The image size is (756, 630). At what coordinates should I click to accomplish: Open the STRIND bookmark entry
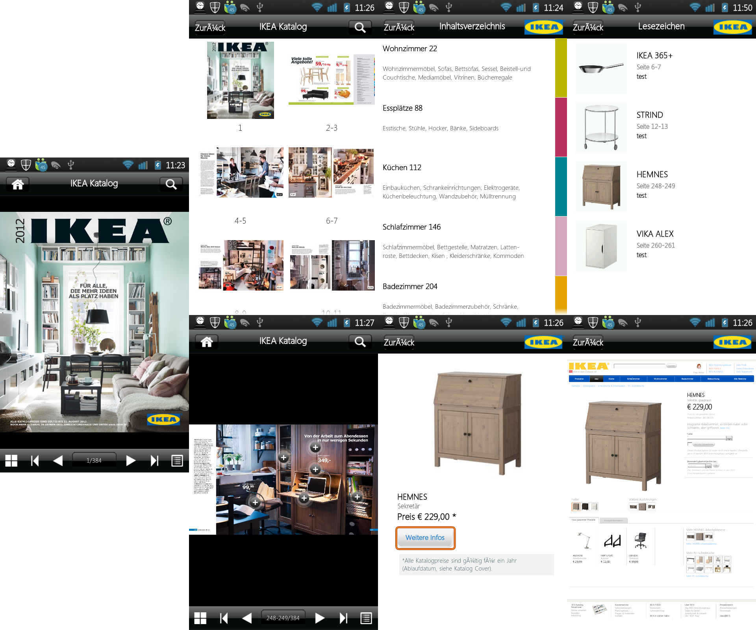coord(650,115)
